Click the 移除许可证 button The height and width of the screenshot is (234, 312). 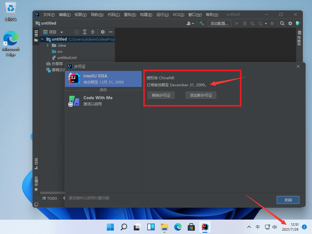point(161,96)
